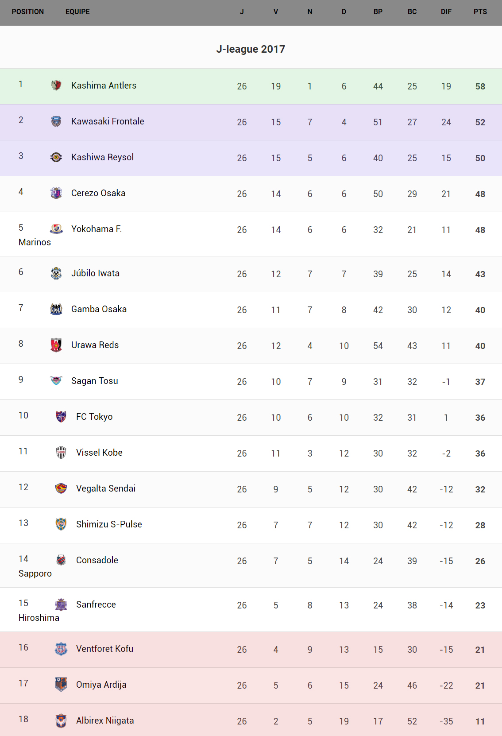Click the Vissel Kobe club emblem
Viewport: 502px width, 736px height.
(61, 452)
